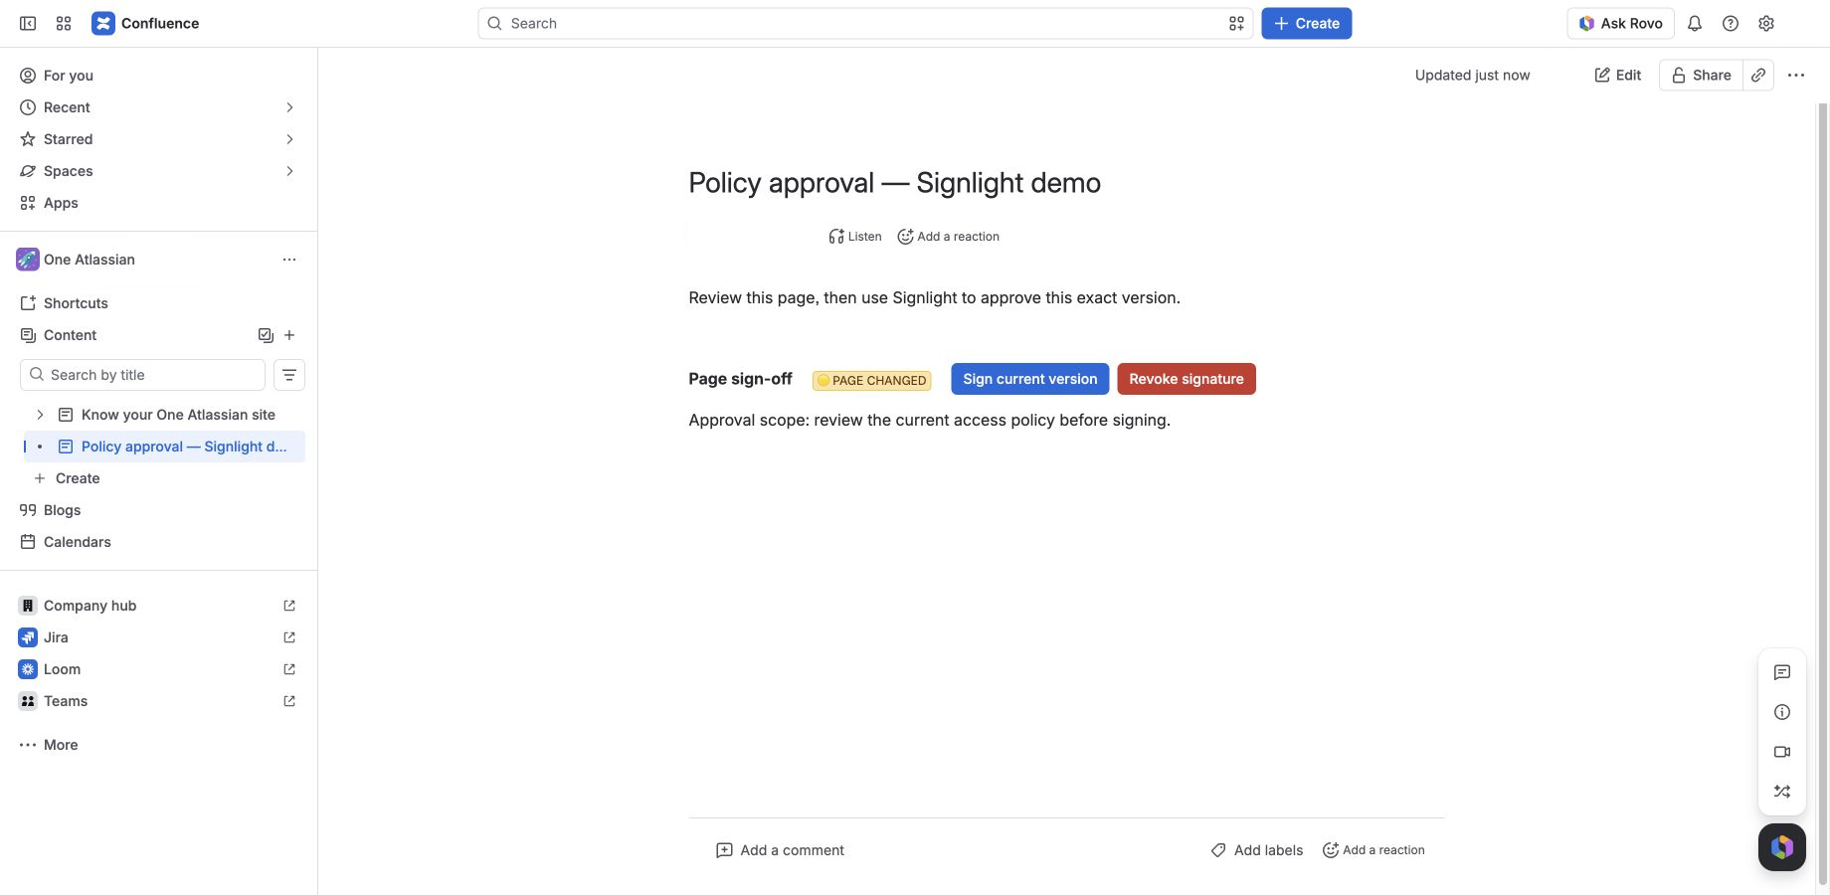Screen dimensions: 1830x895
Task: Open the floating Rovo chat button
Action: (x=1782, y=847)
